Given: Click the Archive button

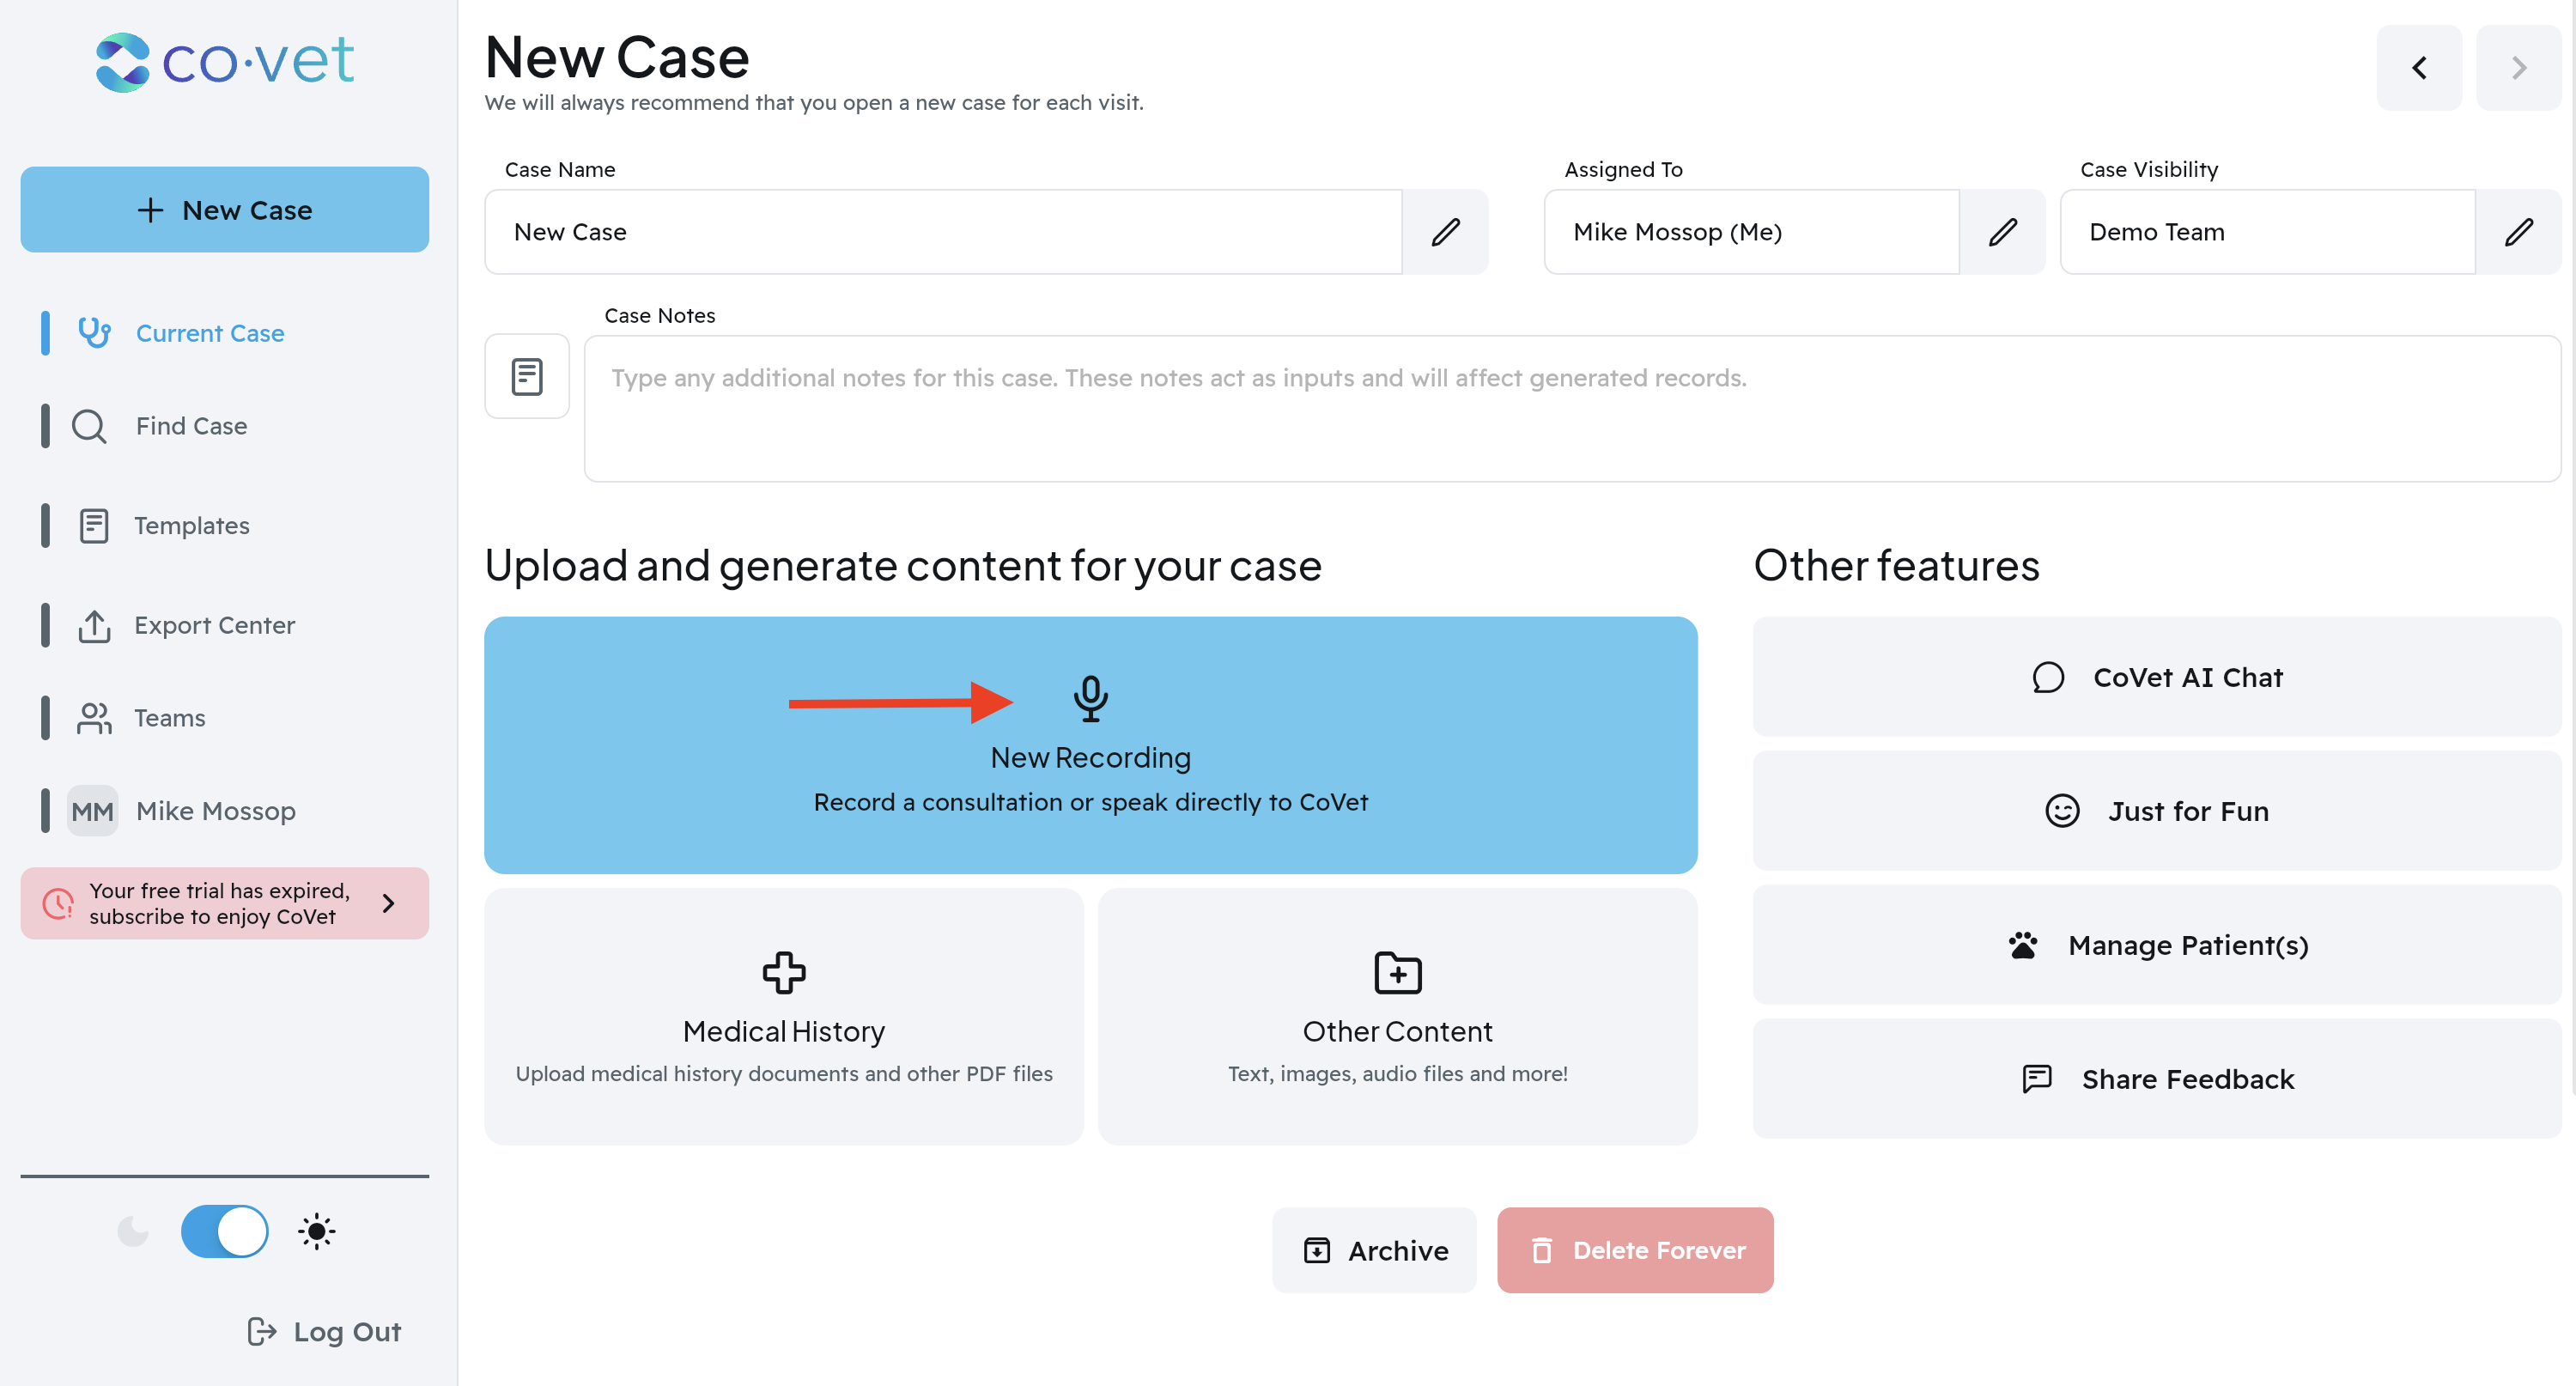Looking at the screenshot, I should click(x=1374, y=1250).
